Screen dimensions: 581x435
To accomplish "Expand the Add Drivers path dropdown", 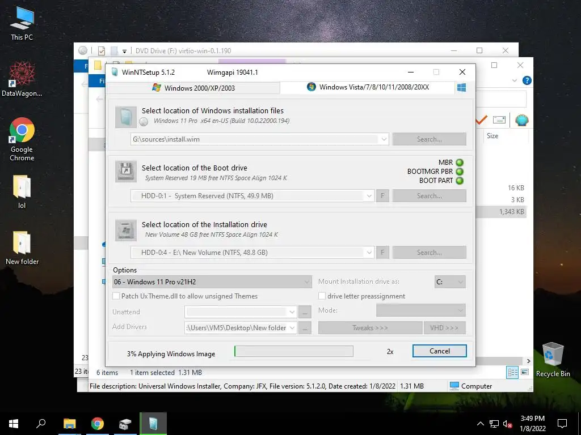I will pyautogui.click(x=292, y=328).
